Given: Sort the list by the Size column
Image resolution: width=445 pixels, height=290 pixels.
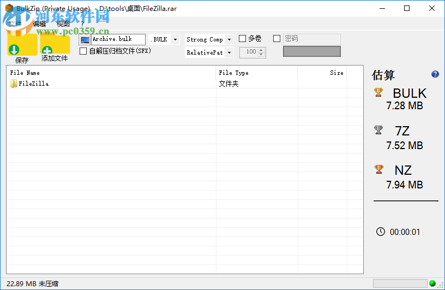Looking at the screenshot, I should pyautogui.click(x=322, y=73).
